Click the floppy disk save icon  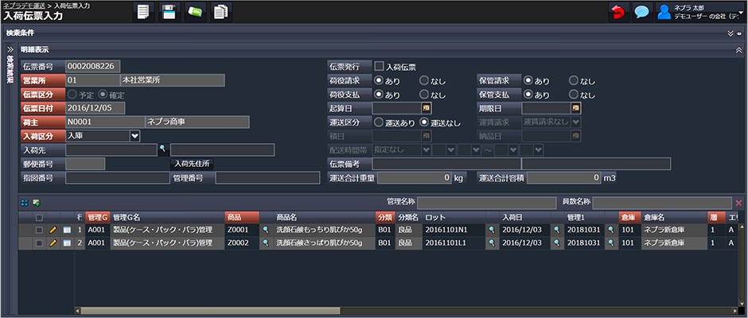click(x=169, y=12)
